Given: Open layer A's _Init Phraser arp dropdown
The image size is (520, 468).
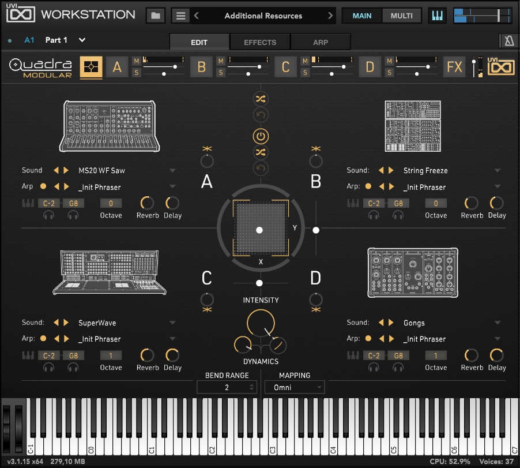Looking at the screenshot, I should coord(172,186).
